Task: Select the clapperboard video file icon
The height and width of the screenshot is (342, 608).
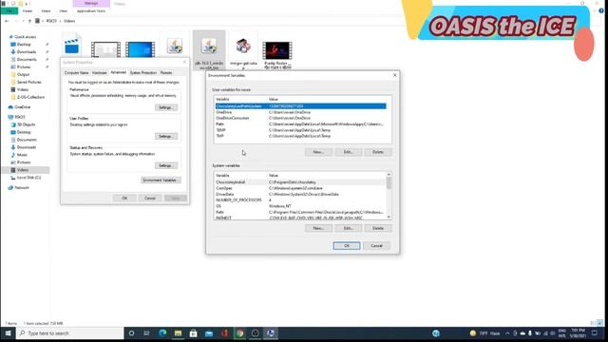Action: (72, 45)
